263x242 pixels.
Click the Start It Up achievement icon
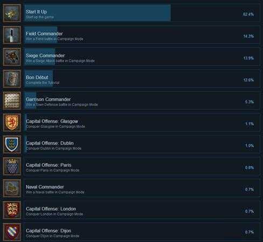(x=12, y=13)
